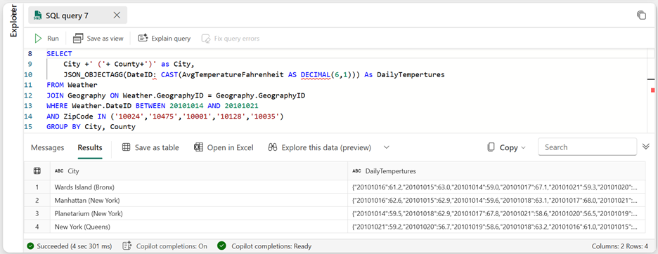Toggle the Copilot completions: On status

pyautogui.click(x=165, y=246)
